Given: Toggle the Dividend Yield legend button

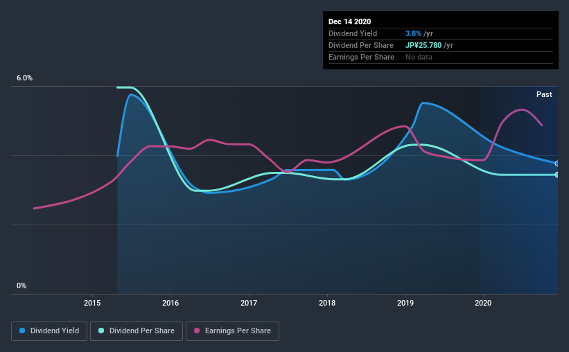Looking at the screenshot, I should point(49,331).
